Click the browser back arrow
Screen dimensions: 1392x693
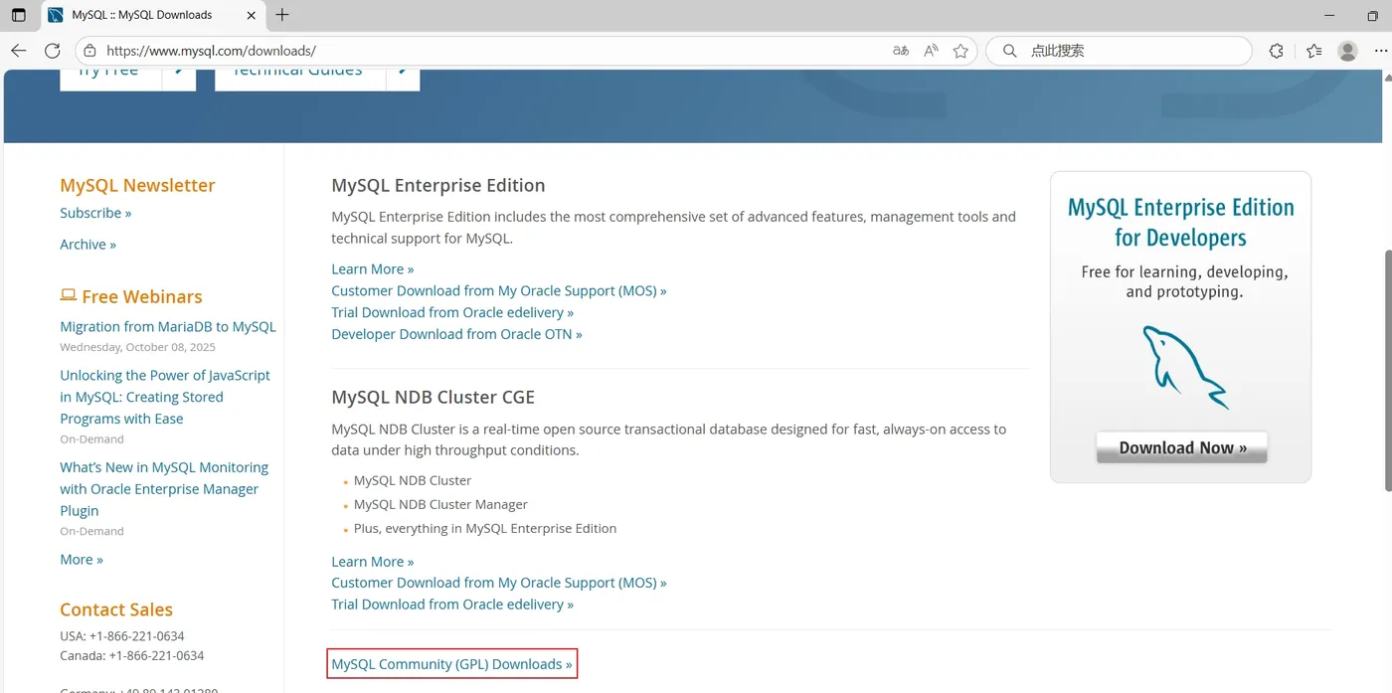pyautogui.click(x=18, y=51)
